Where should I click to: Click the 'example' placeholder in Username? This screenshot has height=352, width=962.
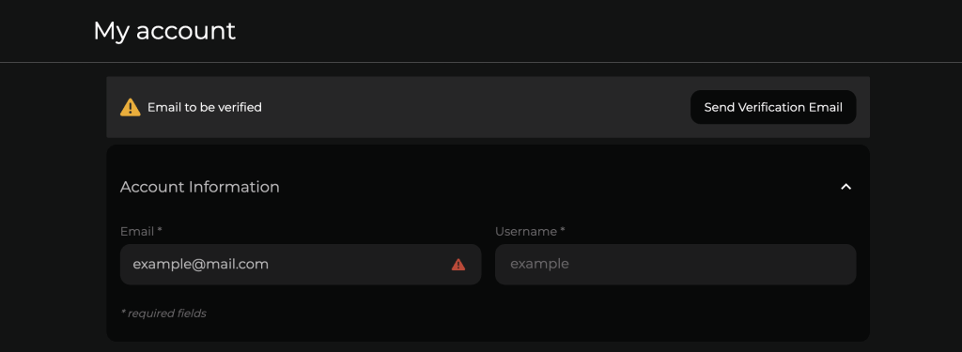[539, 265]
